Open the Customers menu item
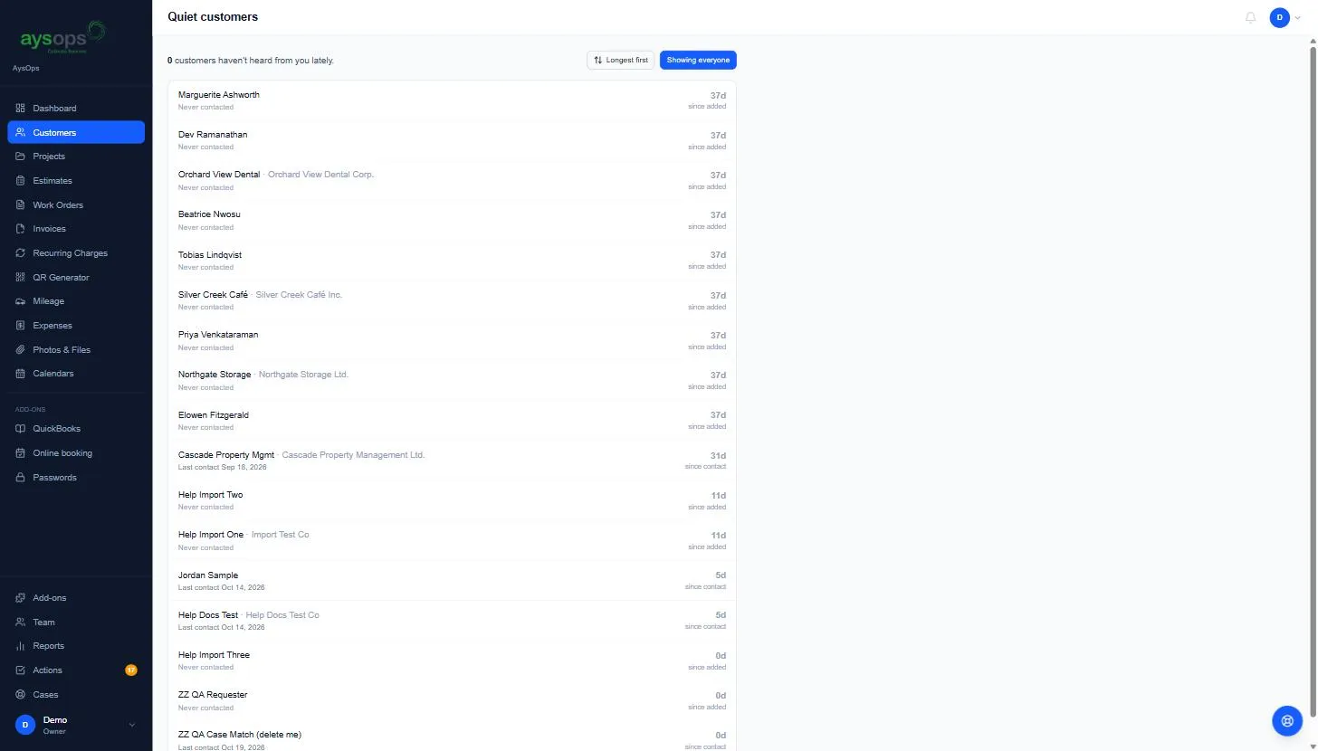1318x751 pixels. point(76,133)
